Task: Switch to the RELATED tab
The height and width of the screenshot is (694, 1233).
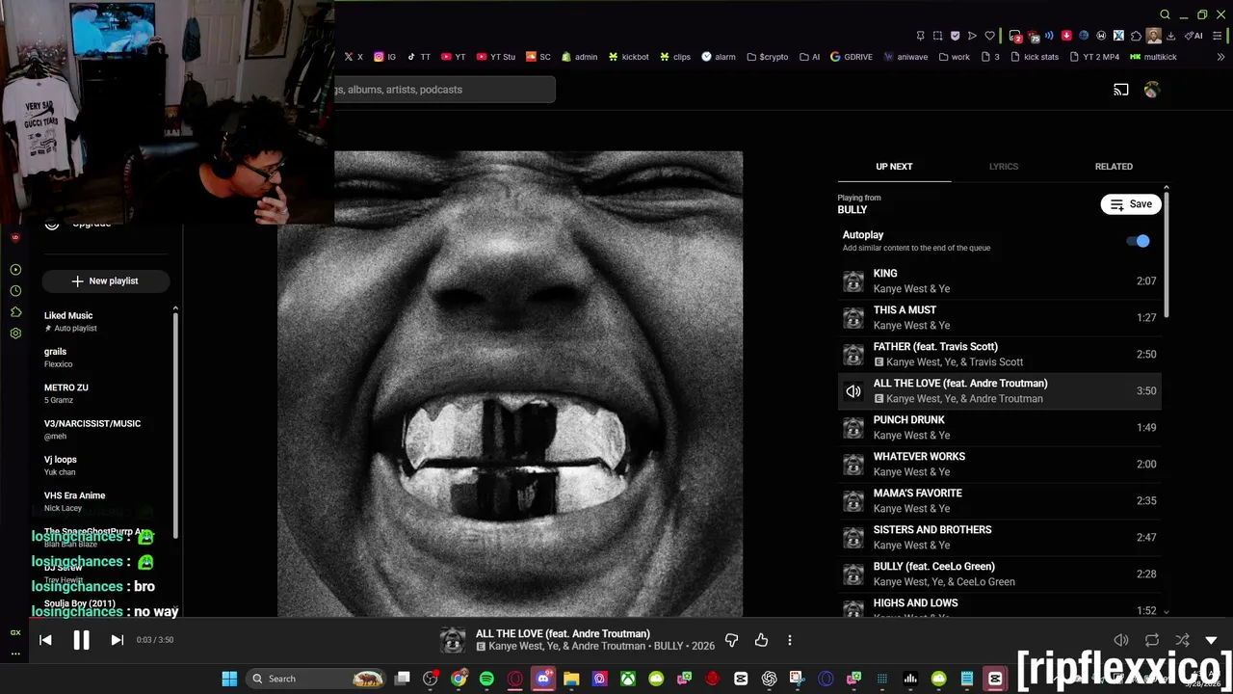Action: coord(1114,167)
